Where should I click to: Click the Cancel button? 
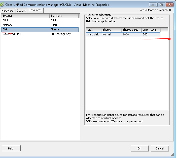(160, 148)
